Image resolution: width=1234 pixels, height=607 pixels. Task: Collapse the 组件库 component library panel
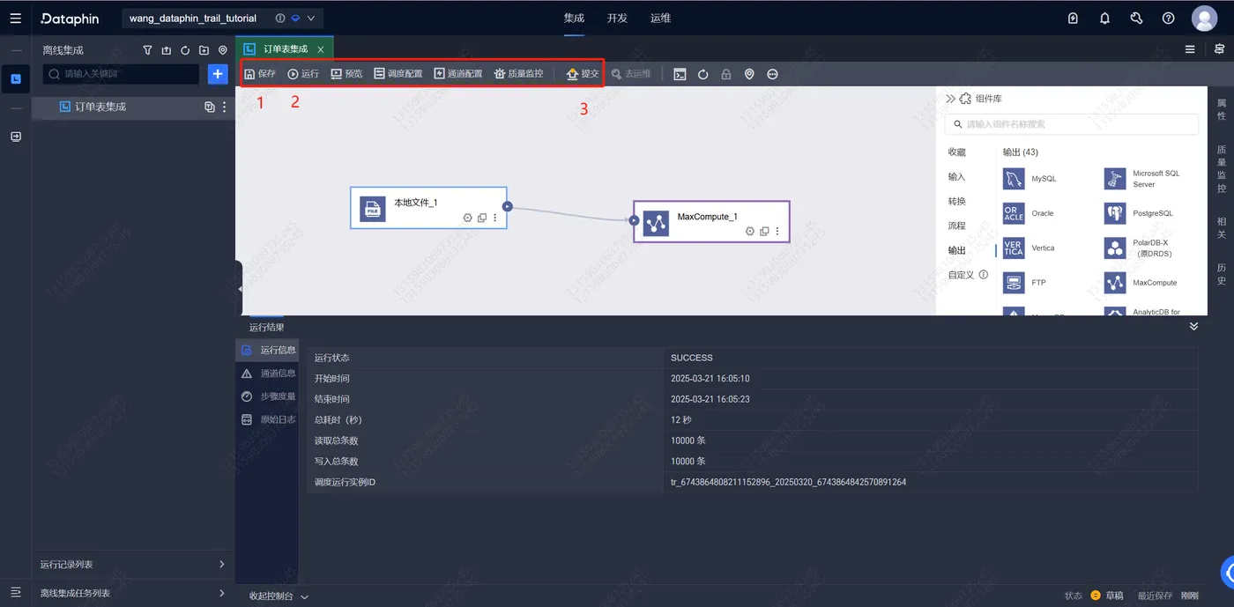[x=950, y=99]
